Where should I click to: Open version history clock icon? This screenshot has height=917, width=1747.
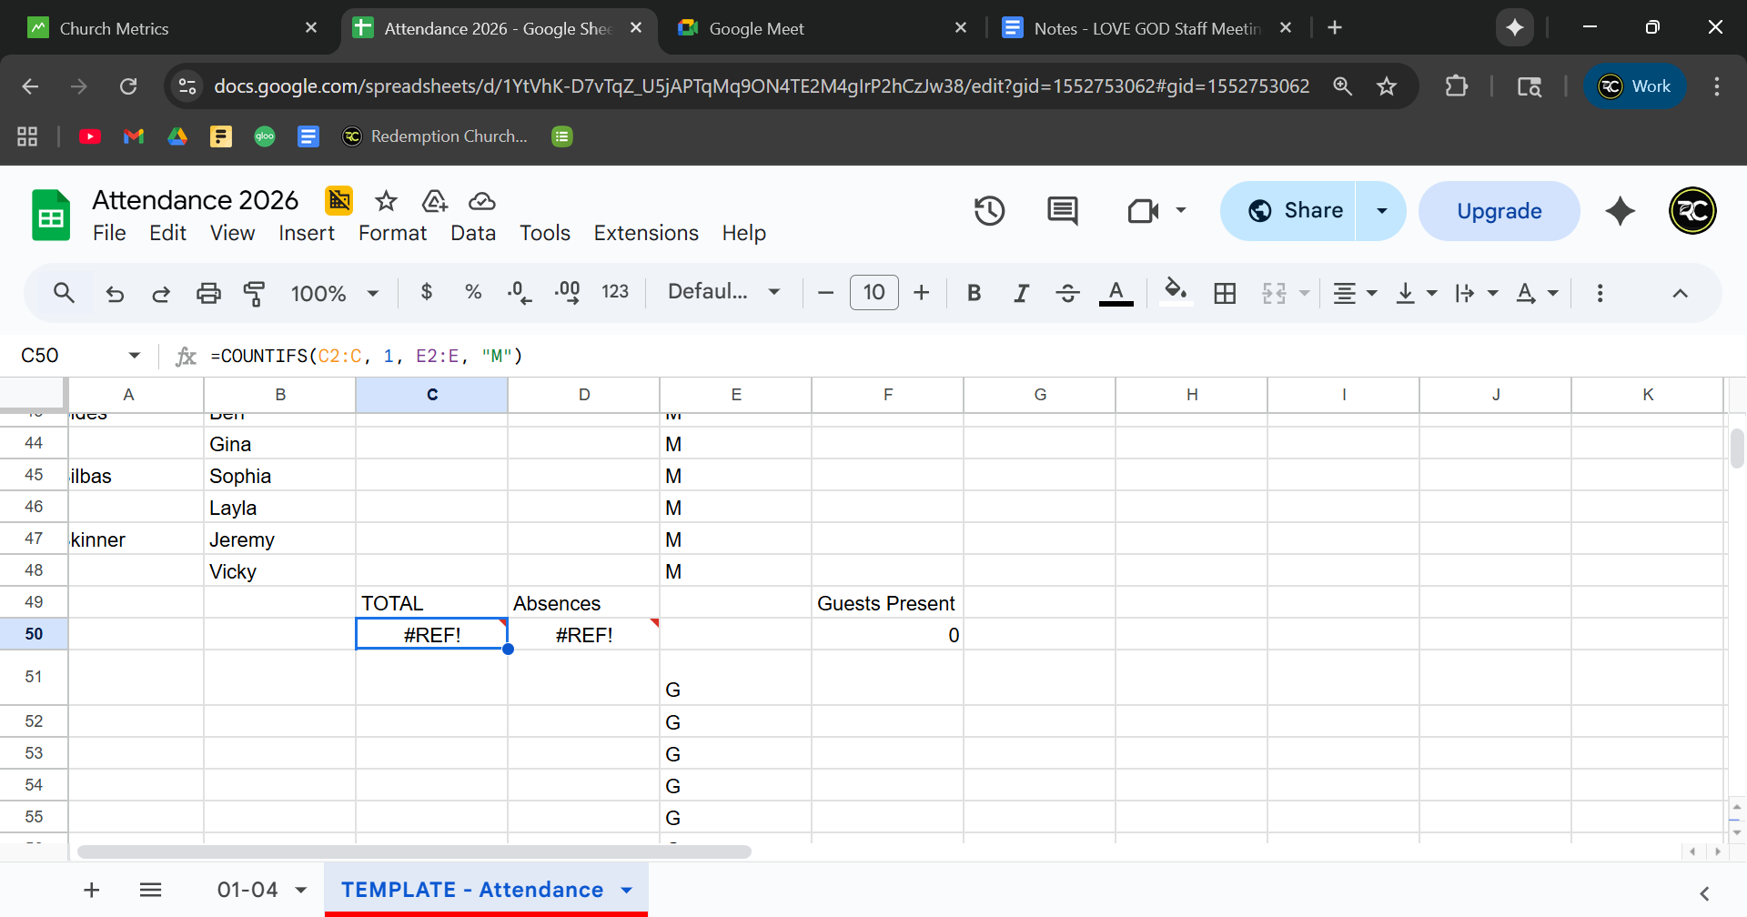click(989, 211)
